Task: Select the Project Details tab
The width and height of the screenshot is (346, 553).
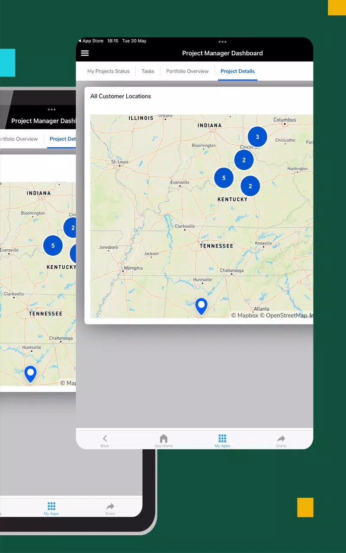Action: point(237,71)
